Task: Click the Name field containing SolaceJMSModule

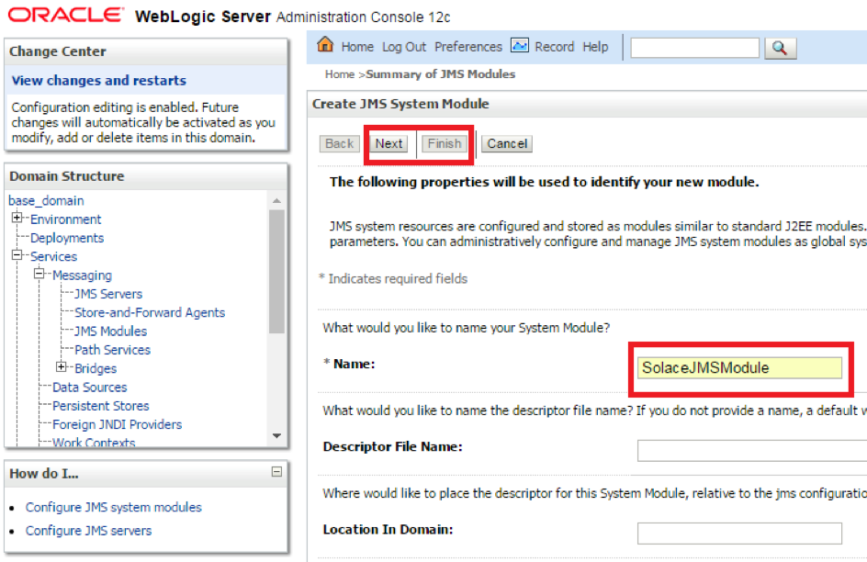Action: click(x=739, y=368)
